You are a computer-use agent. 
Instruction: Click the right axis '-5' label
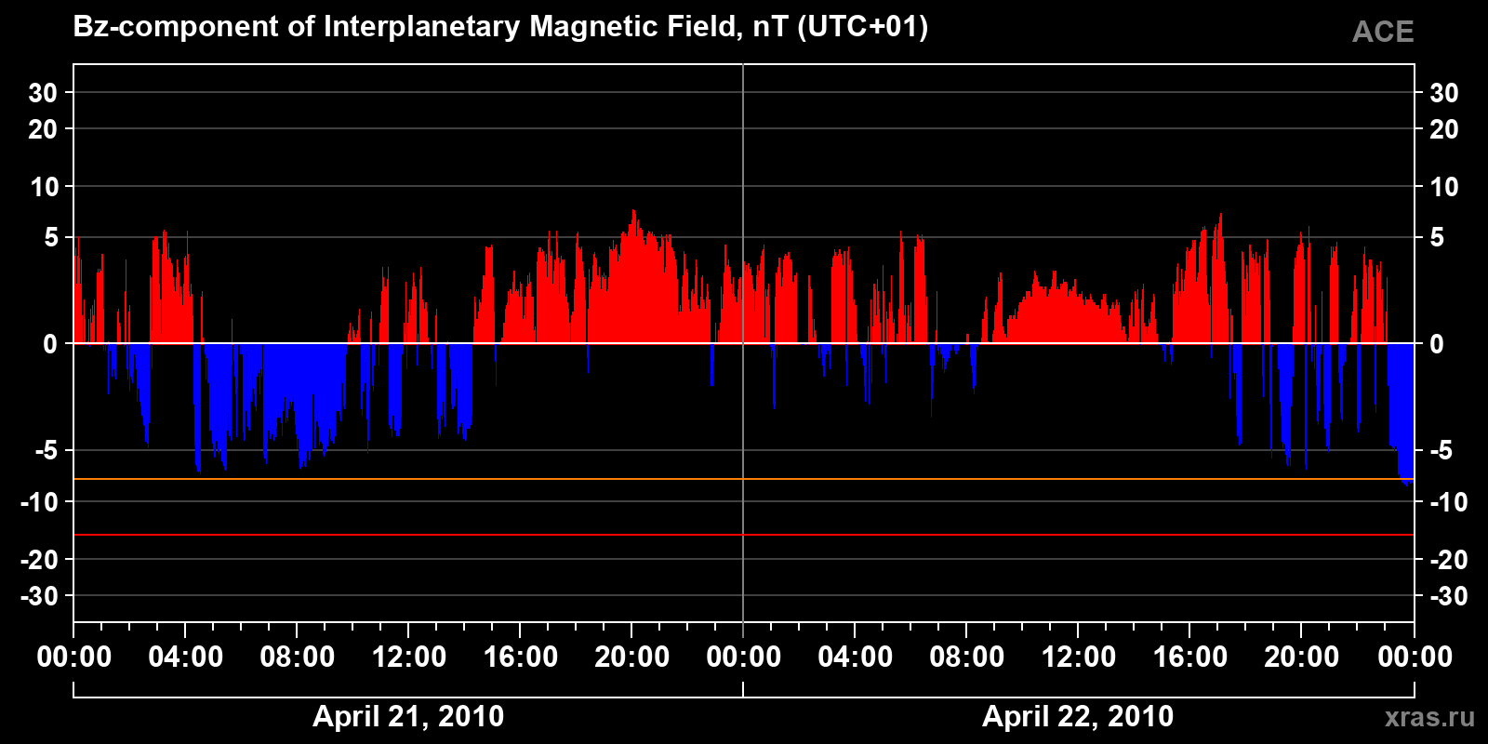coord(1440,451)
